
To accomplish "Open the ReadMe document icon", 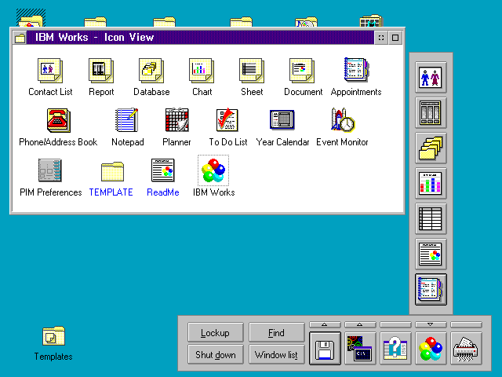I will point(163,170).
